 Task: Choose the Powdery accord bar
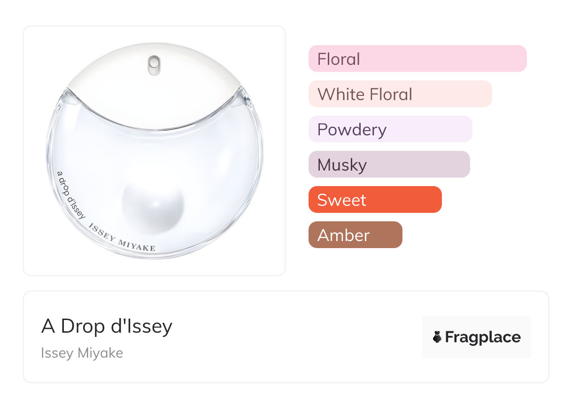(390, 129)
